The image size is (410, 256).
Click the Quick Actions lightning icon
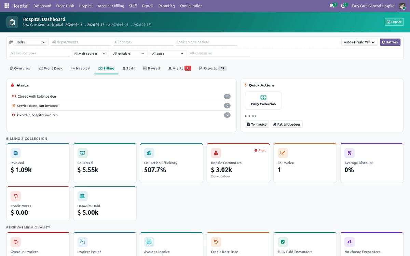coord(246,85)
